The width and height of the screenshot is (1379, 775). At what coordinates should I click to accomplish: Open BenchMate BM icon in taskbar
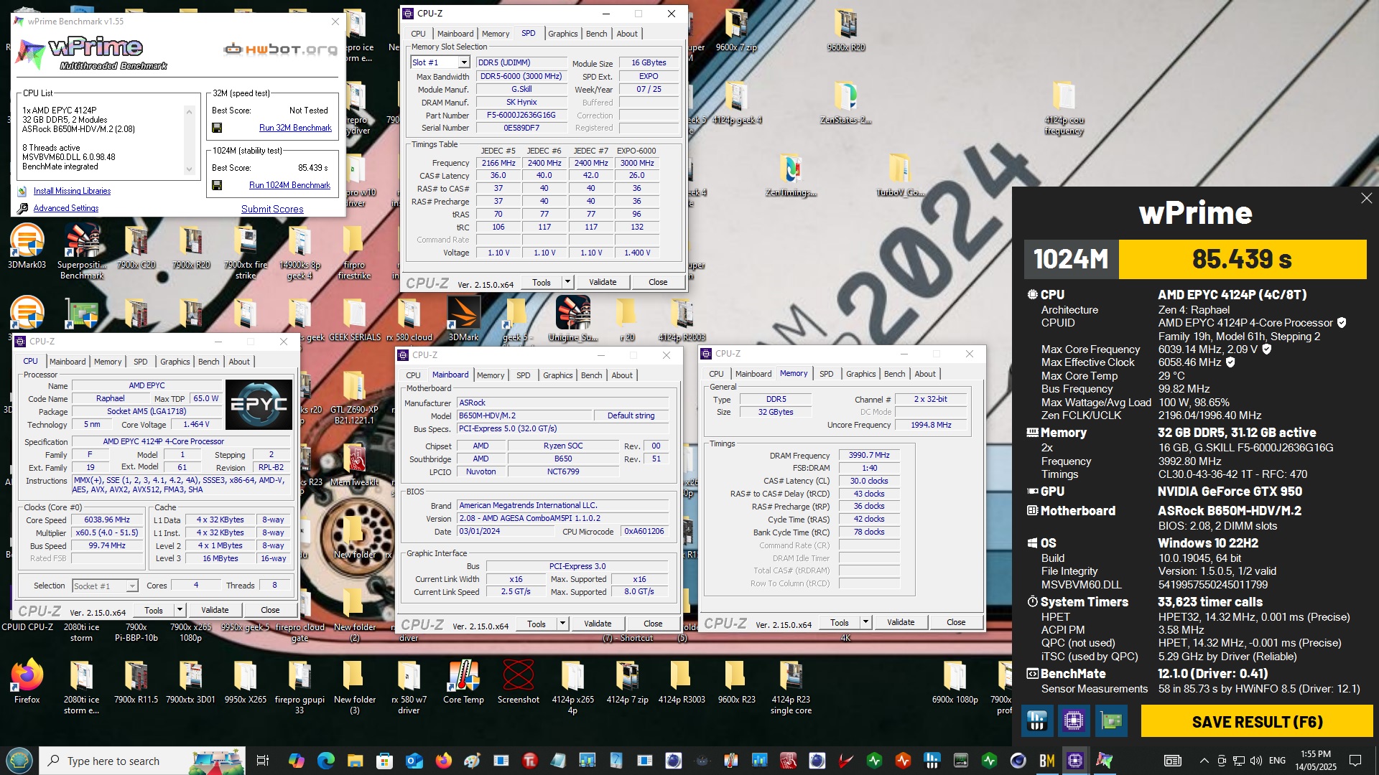(1046, 761)
